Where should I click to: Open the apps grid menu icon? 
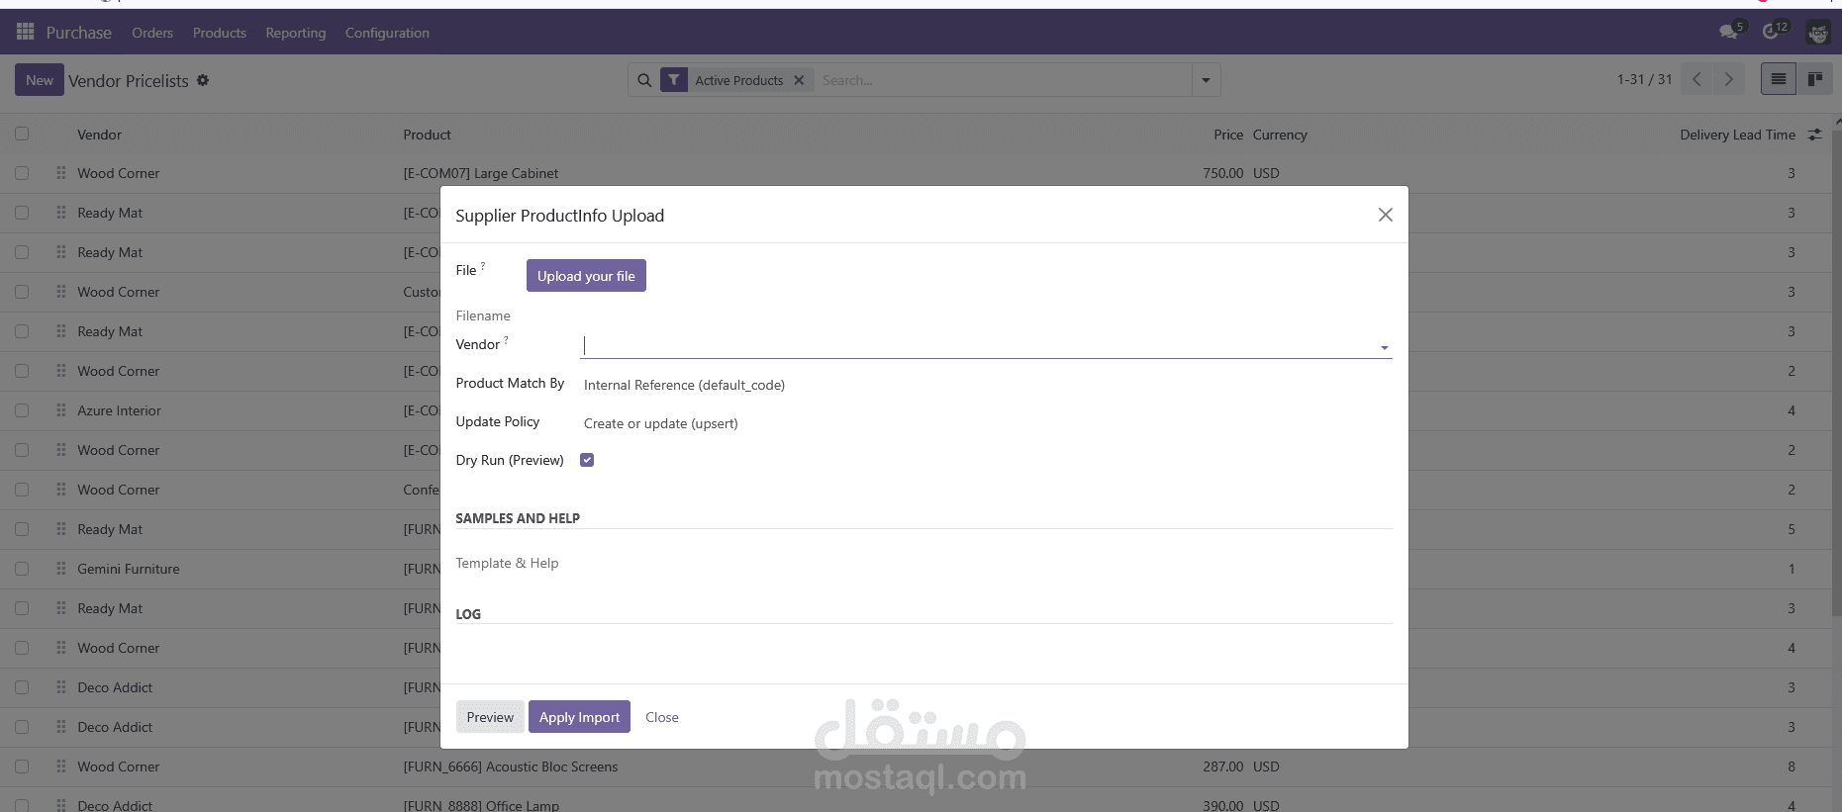pyautogui.click(x=25, y=32)
